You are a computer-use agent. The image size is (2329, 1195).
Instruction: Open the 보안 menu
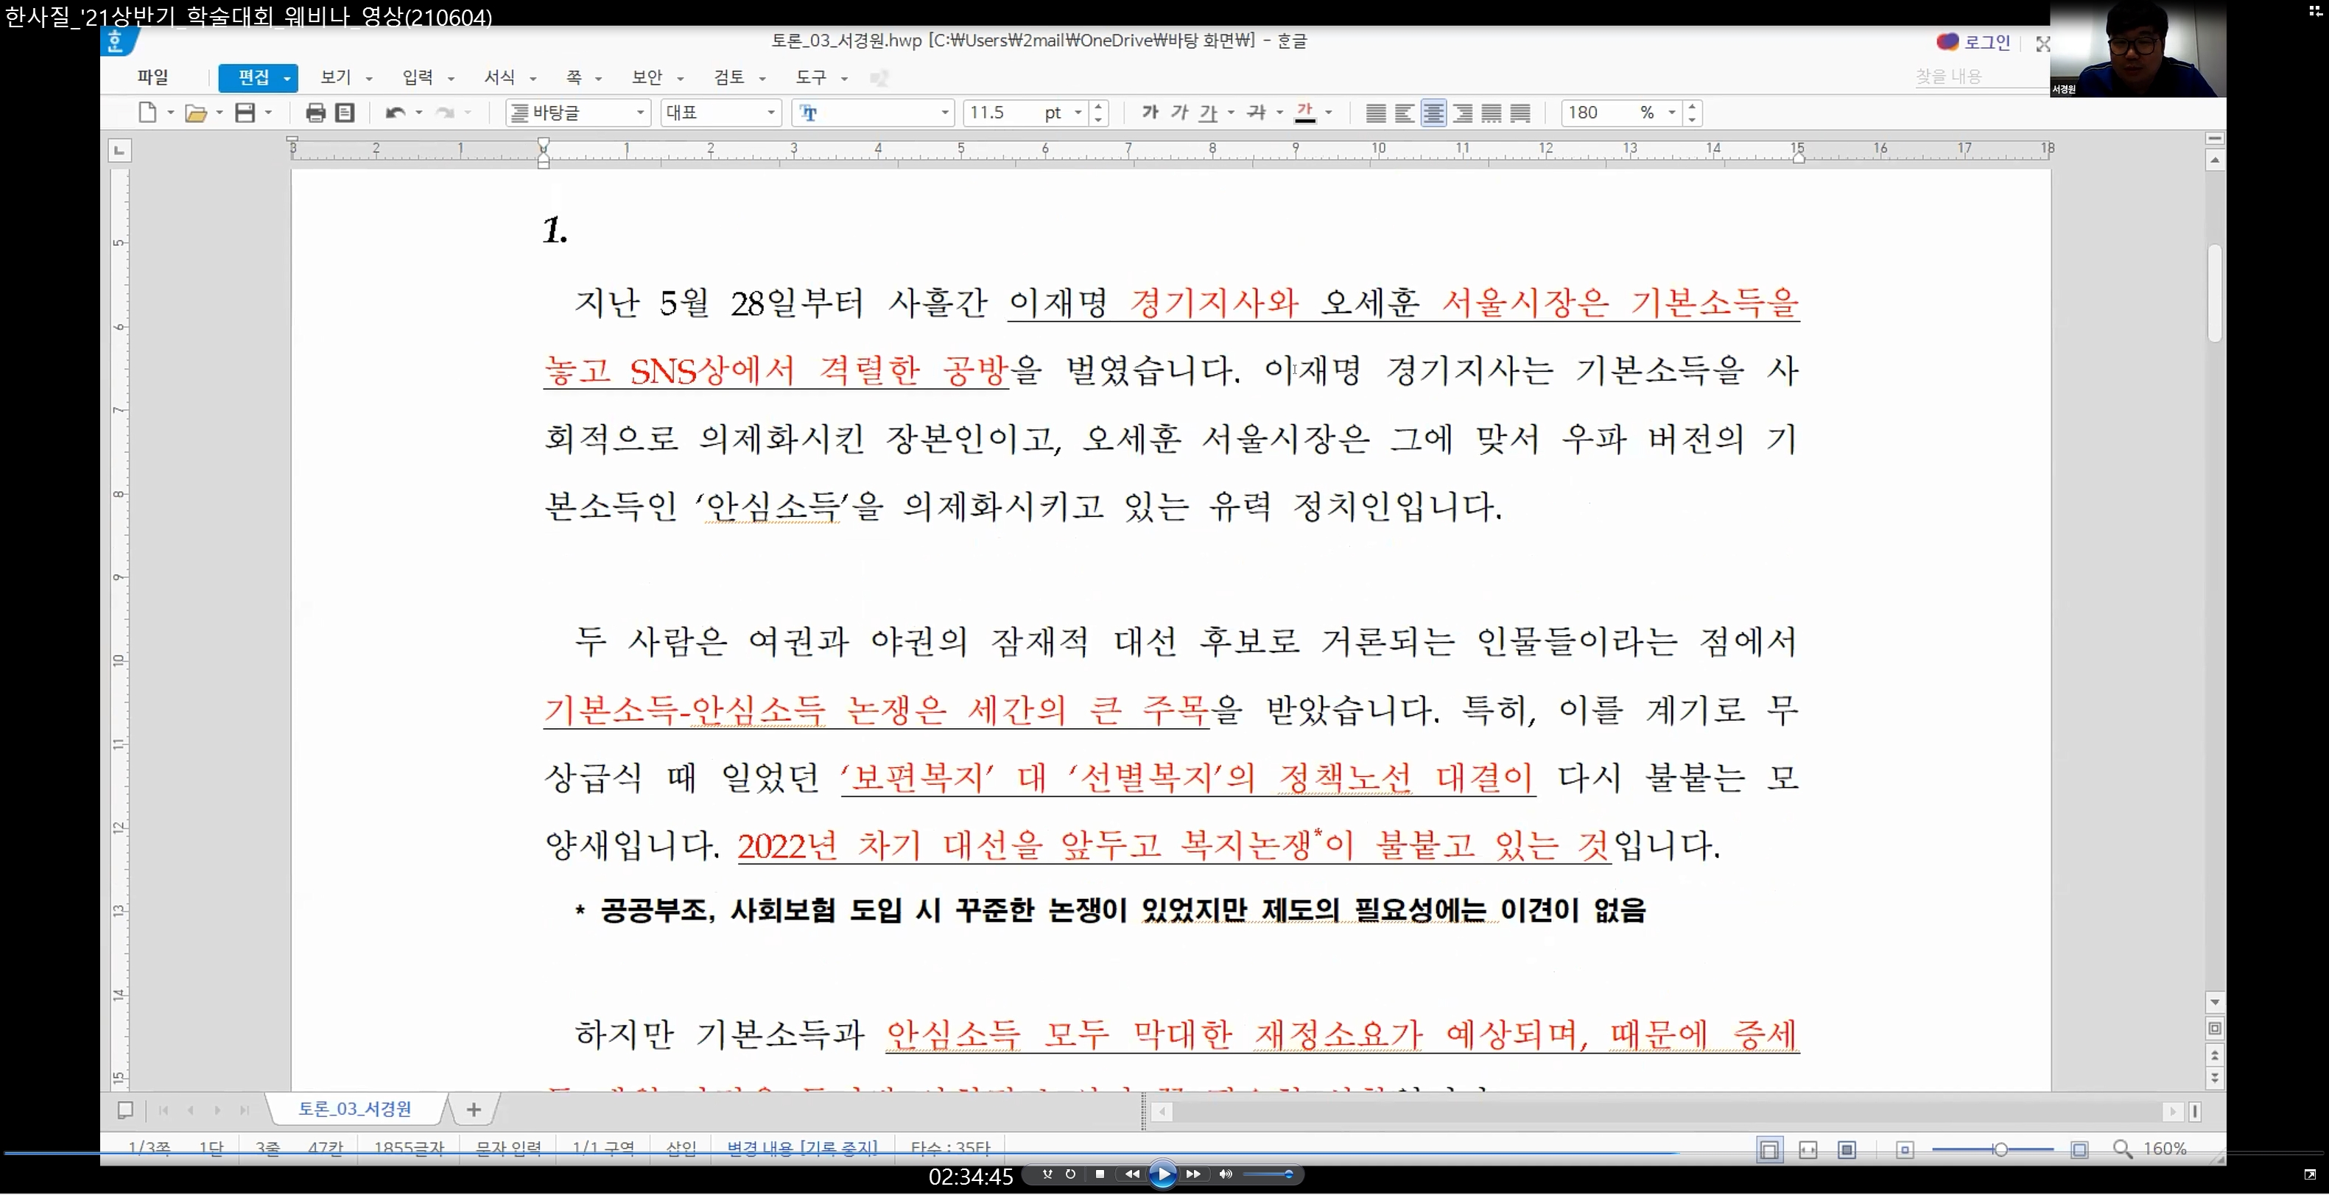click(647, 78)
